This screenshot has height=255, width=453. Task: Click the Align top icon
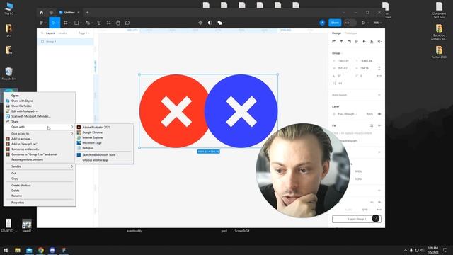pyautogui.click(x=357, y=42)
